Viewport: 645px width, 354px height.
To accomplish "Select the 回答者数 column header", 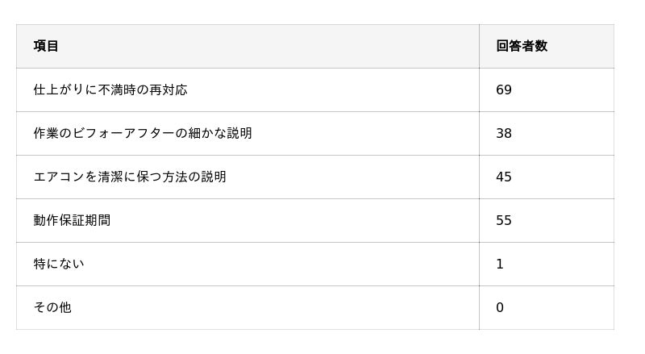I will point(521,46).
